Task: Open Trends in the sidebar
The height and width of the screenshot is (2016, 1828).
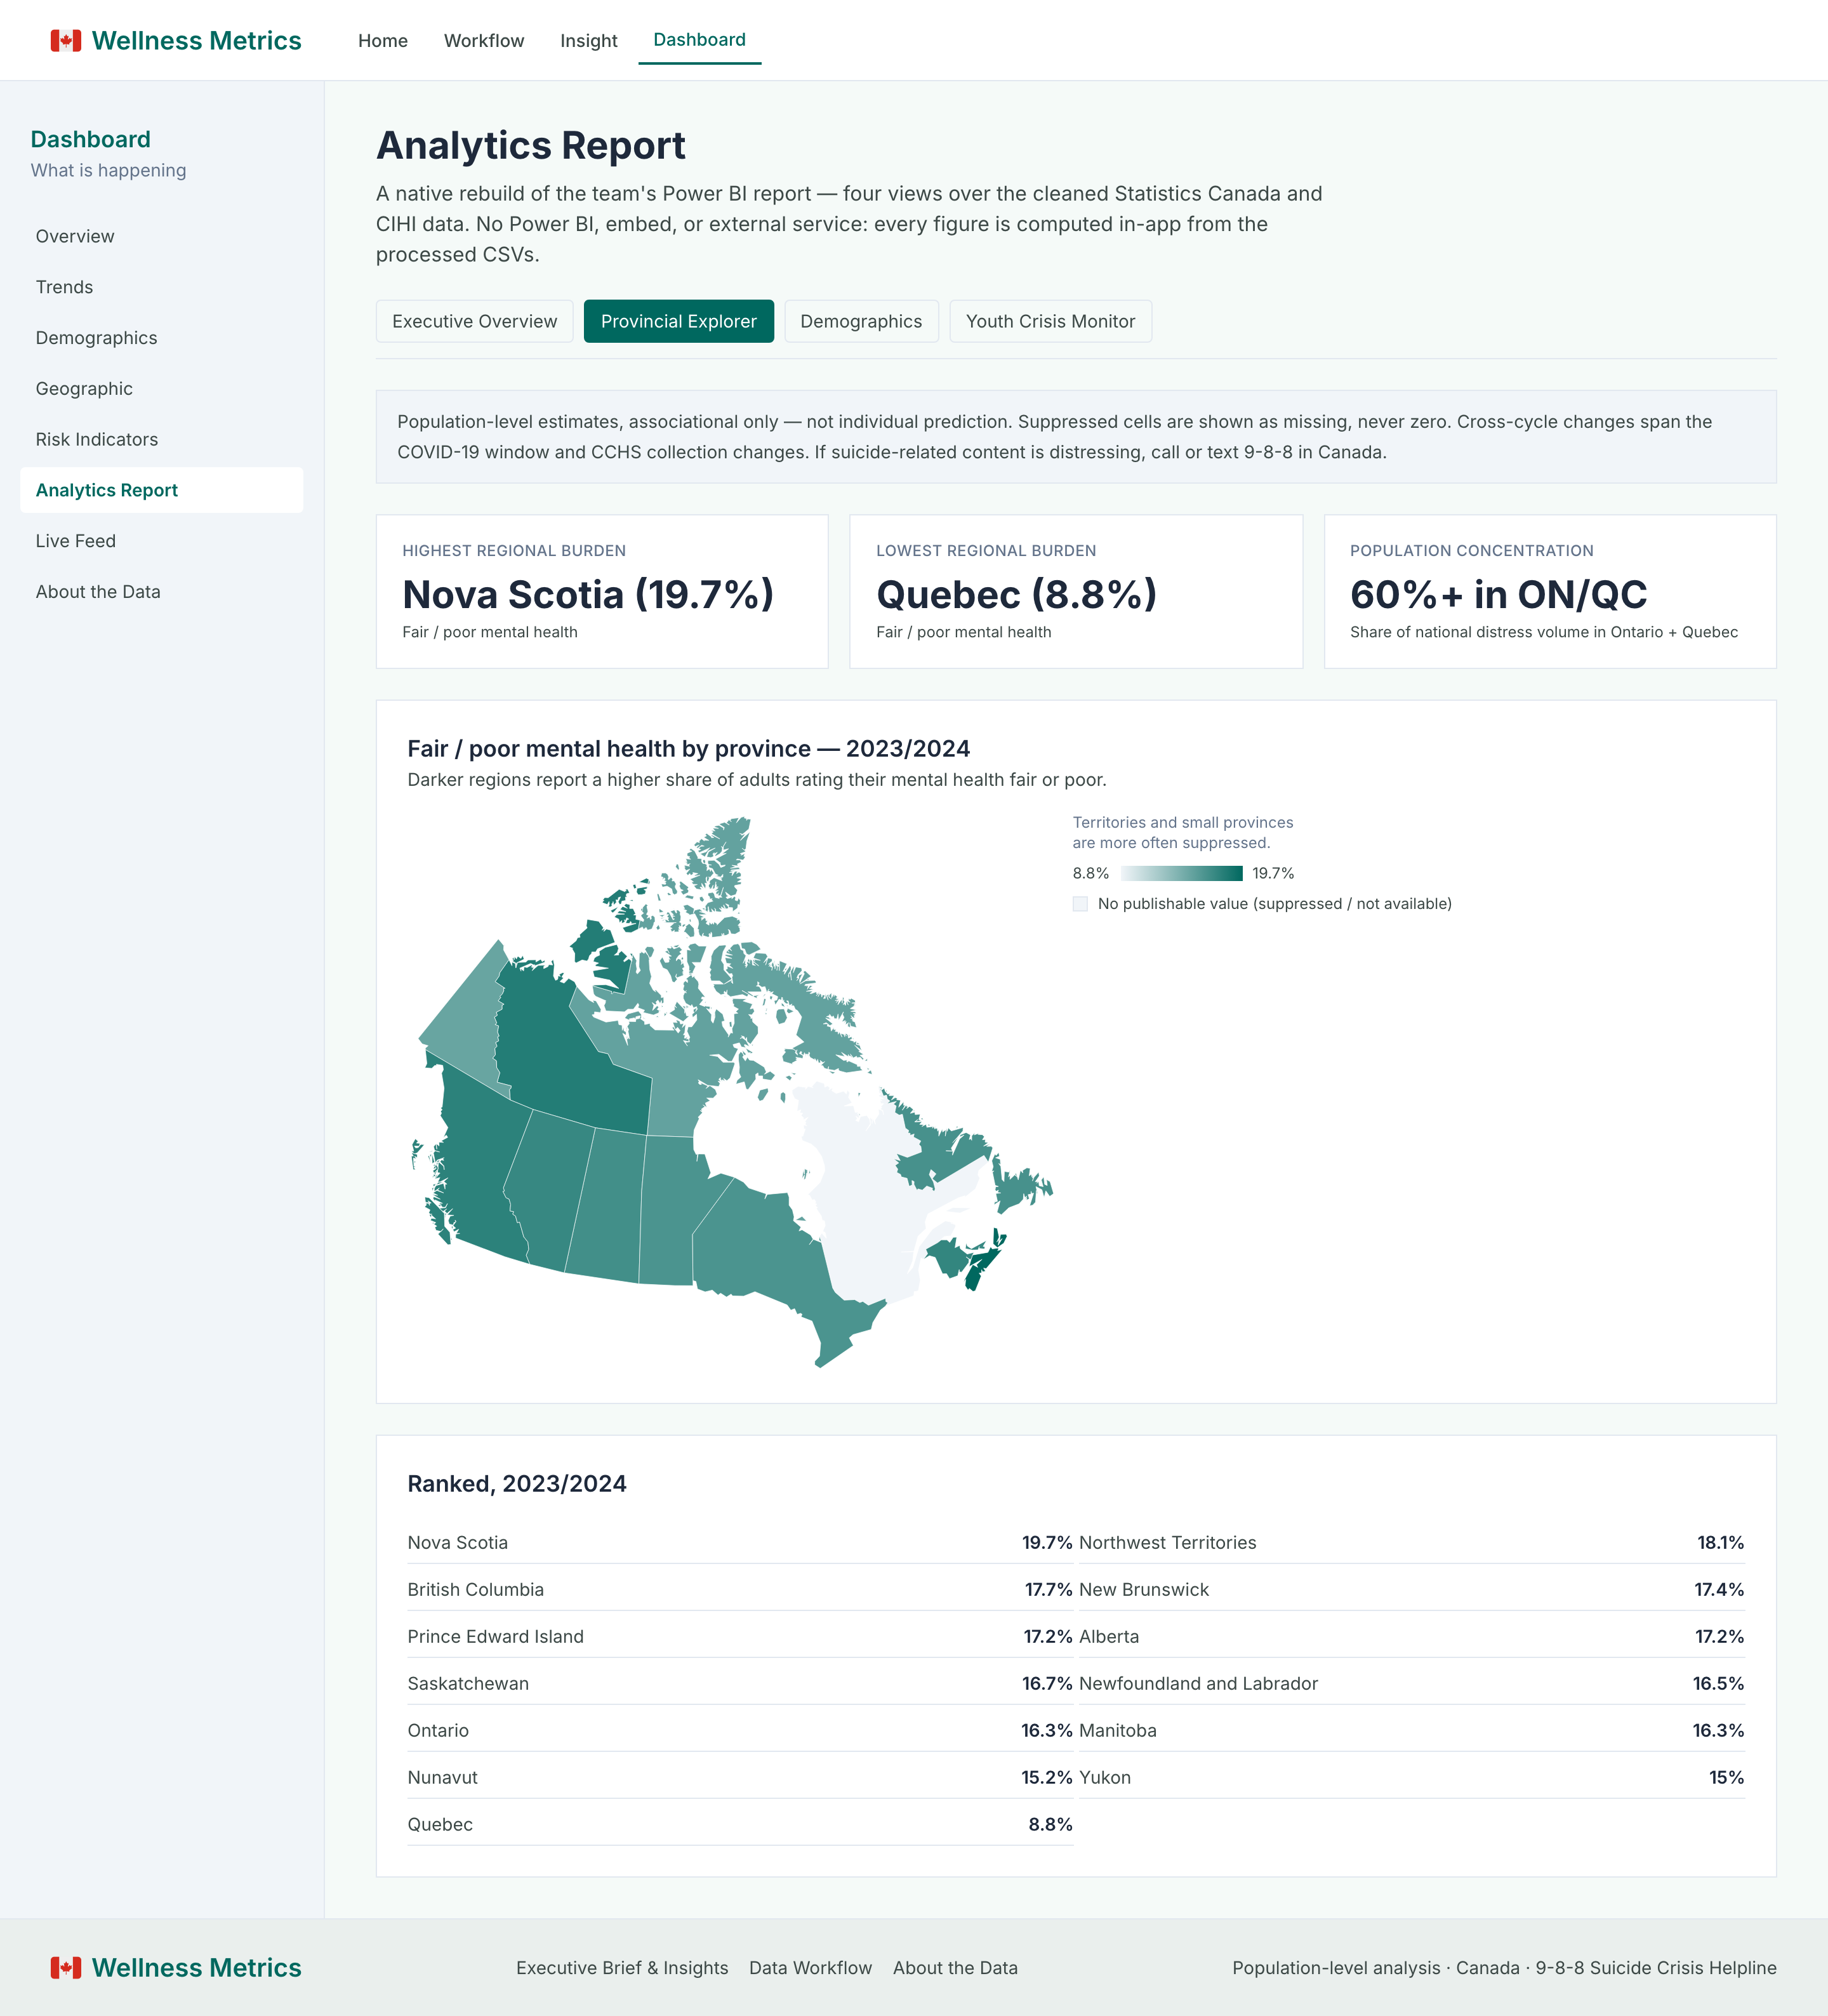Action: (161, 287)
